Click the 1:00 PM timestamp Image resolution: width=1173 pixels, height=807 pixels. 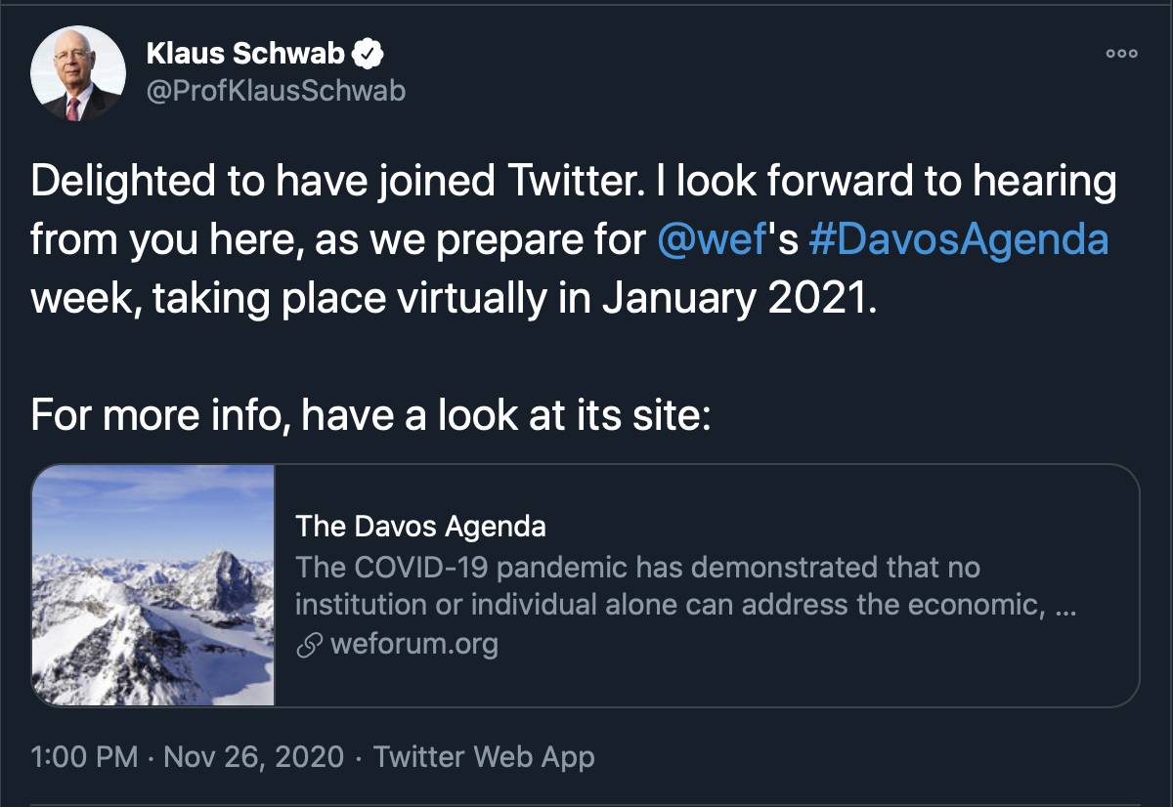[x=84, y=756]
